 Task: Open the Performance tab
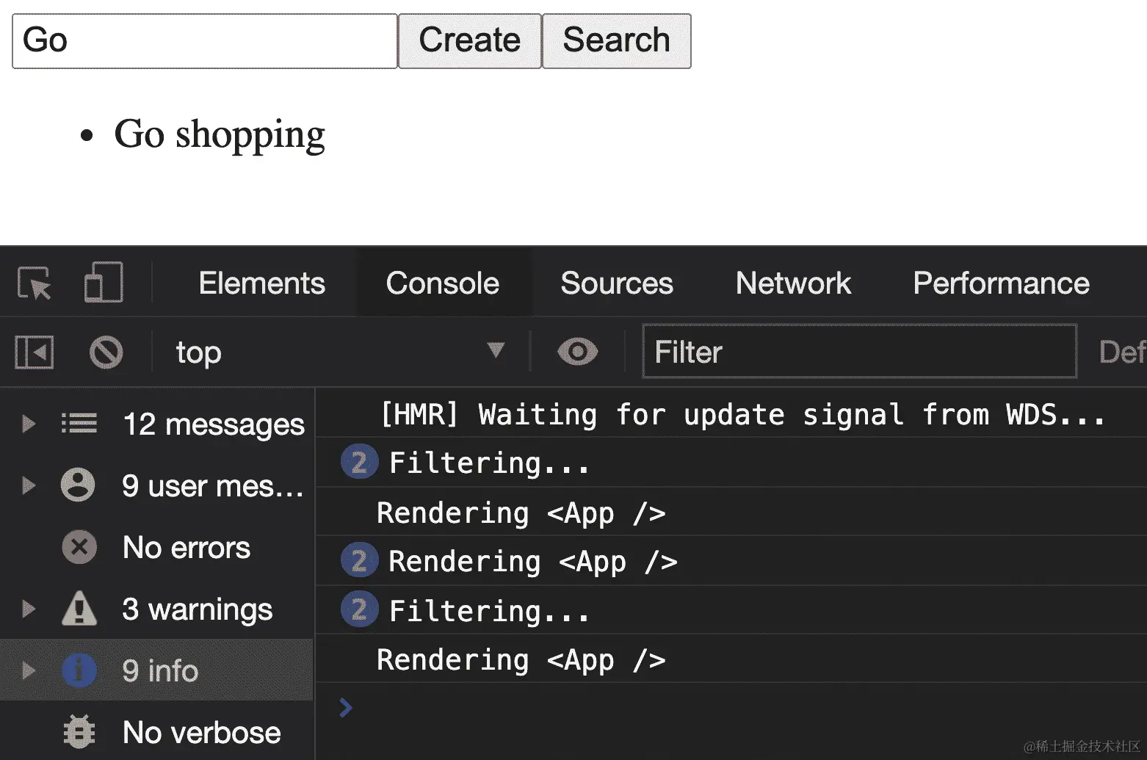1001,283
